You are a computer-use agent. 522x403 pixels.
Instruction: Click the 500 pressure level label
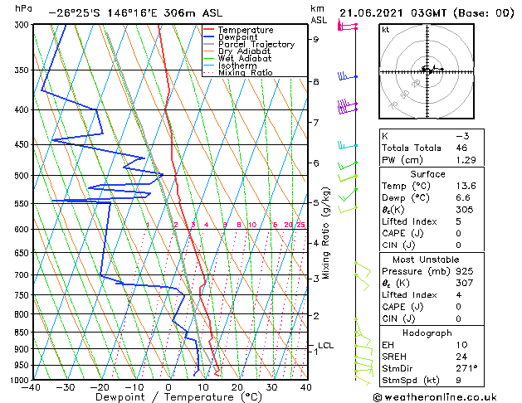tap(22, 176)
